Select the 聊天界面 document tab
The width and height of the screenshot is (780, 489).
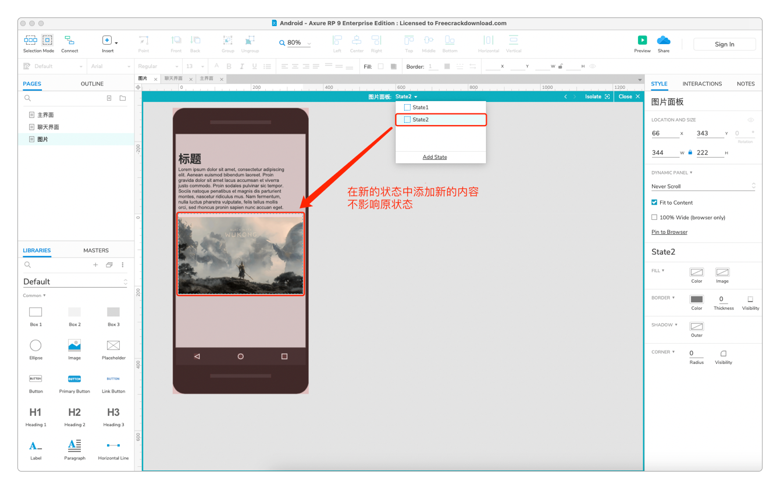point(173,78)
